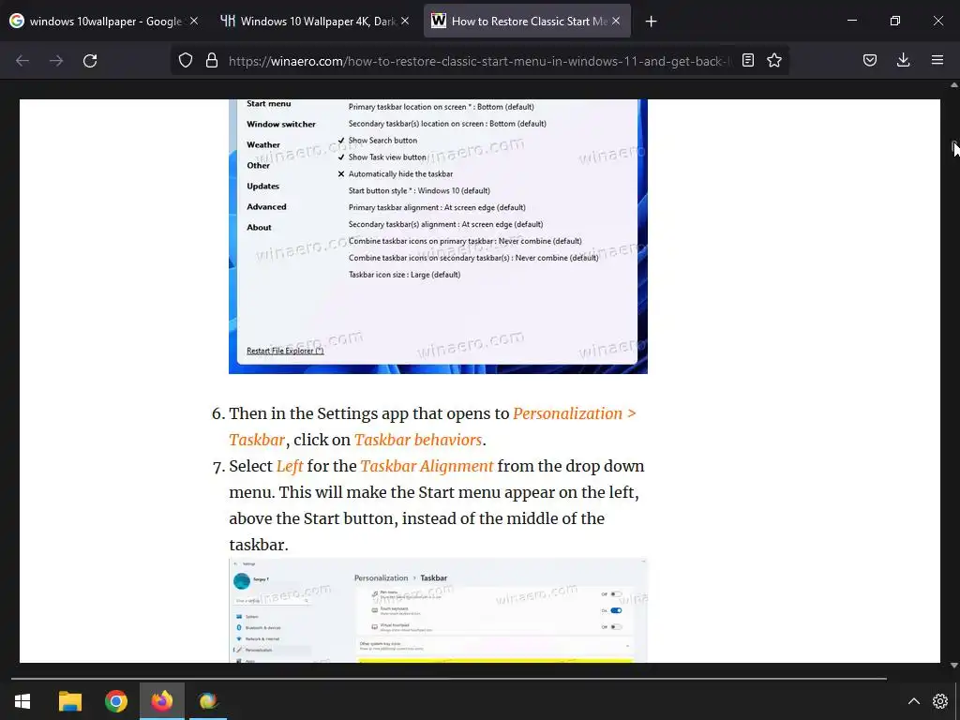View site security padlock info
The width and height of the screenshot is (960, 720).
(x=212, y=60)
